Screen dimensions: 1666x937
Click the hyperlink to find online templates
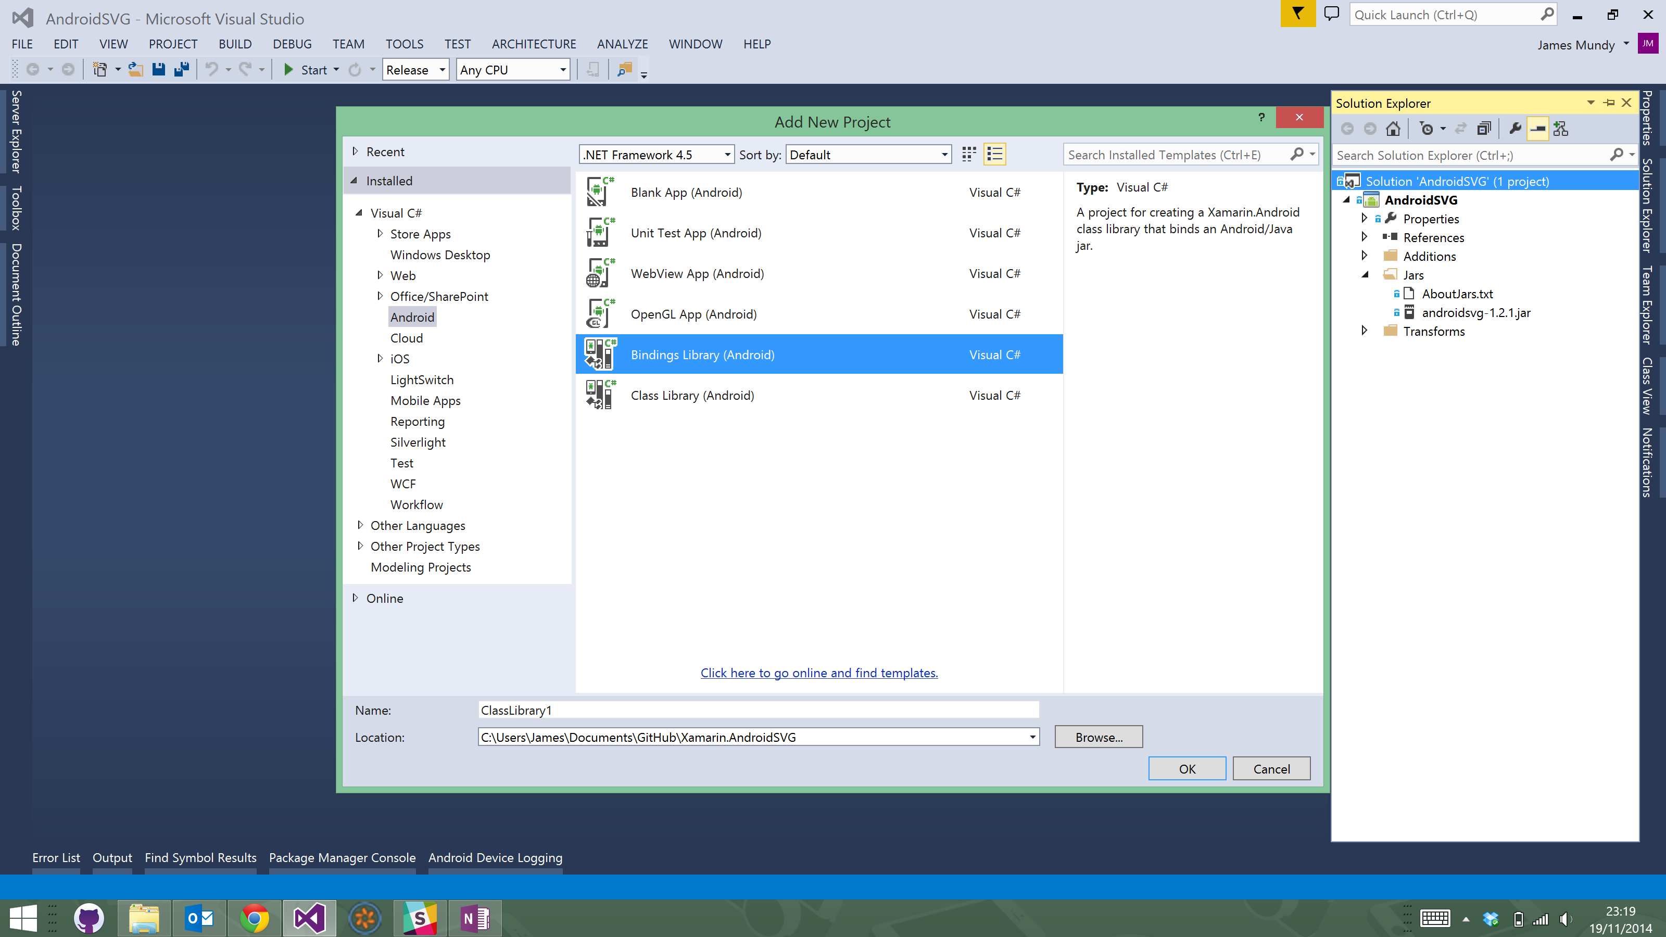(819, 673)
